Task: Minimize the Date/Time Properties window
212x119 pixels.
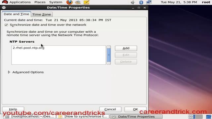Action: click(133, 8)
